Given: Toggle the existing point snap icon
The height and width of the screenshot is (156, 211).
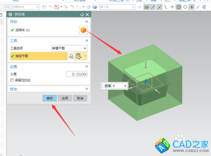Looking at the screenshot, I should [x=192, y=7].
